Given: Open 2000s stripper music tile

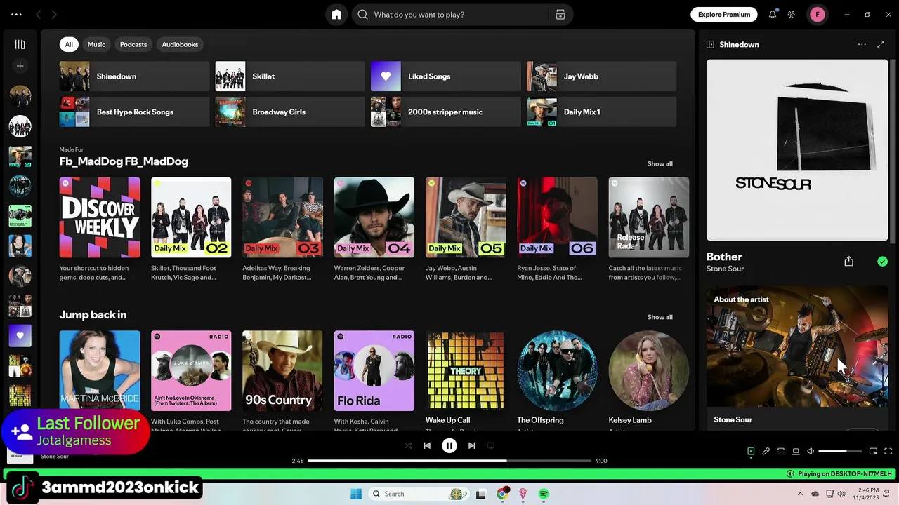Looking at the screenshot, I should tap(446, 112).
